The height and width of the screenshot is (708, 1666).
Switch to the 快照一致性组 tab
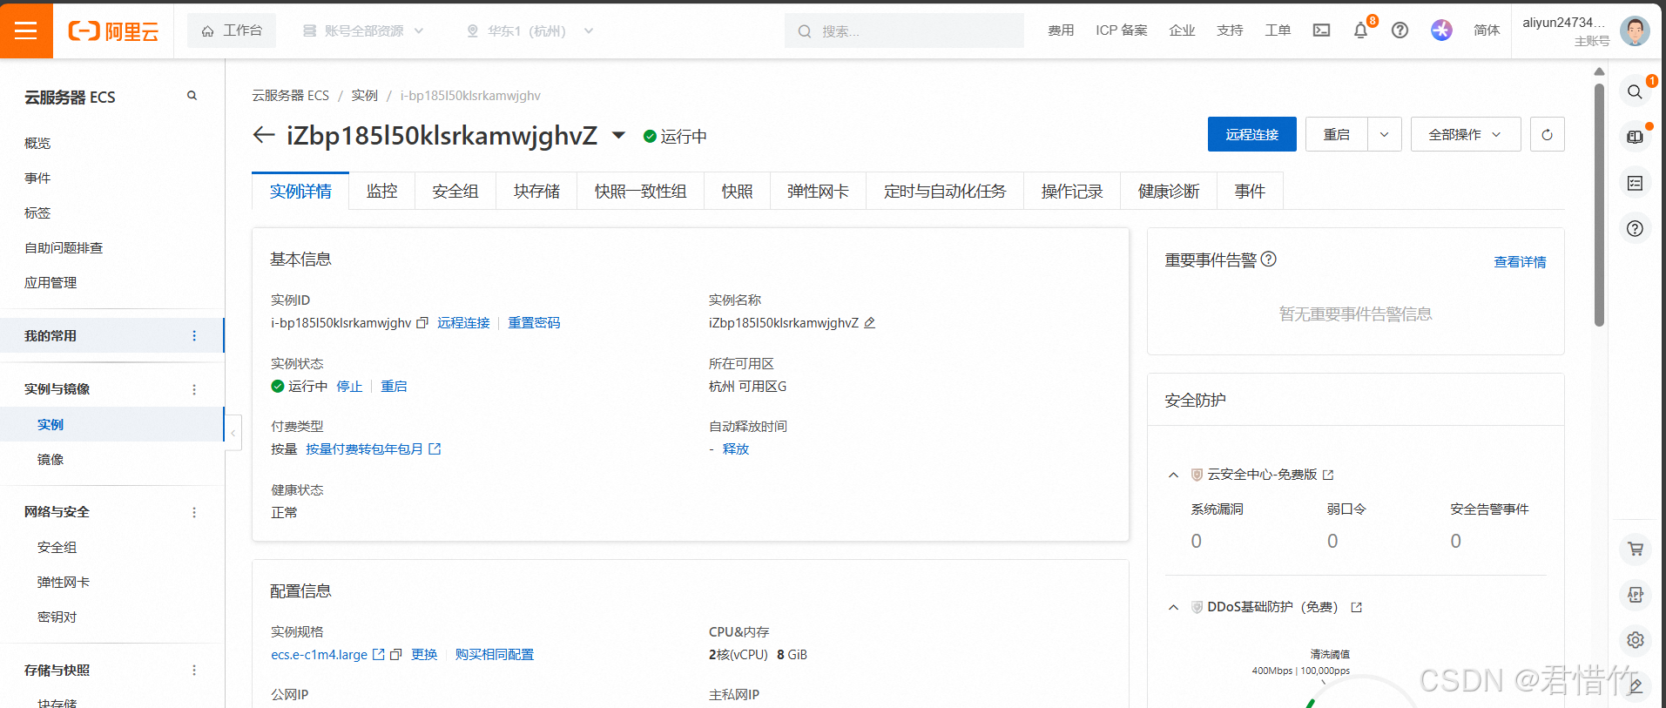(640, 191)
